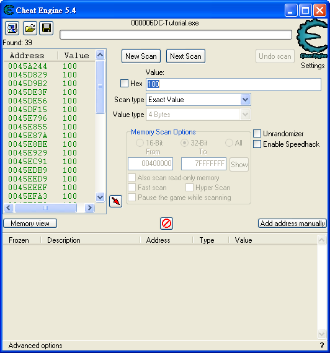
Task: Tick the Enable Speedhack checkbox
Action: point(257,144)
